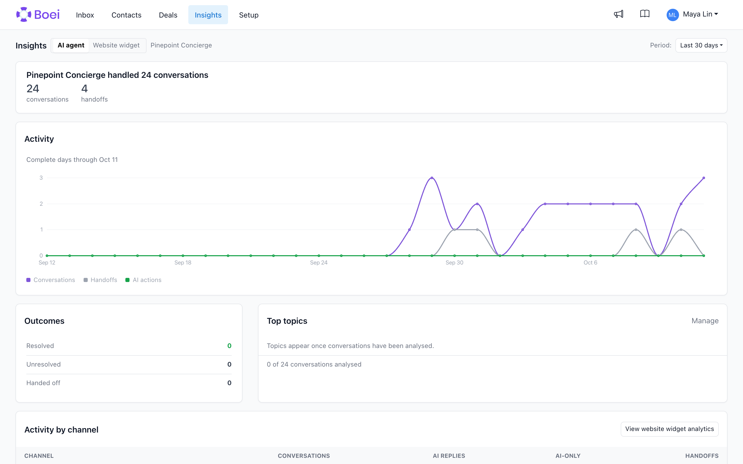Screen dimensions: 743x464
Task: Open the Inbox menu item
Action: (85, 15)
